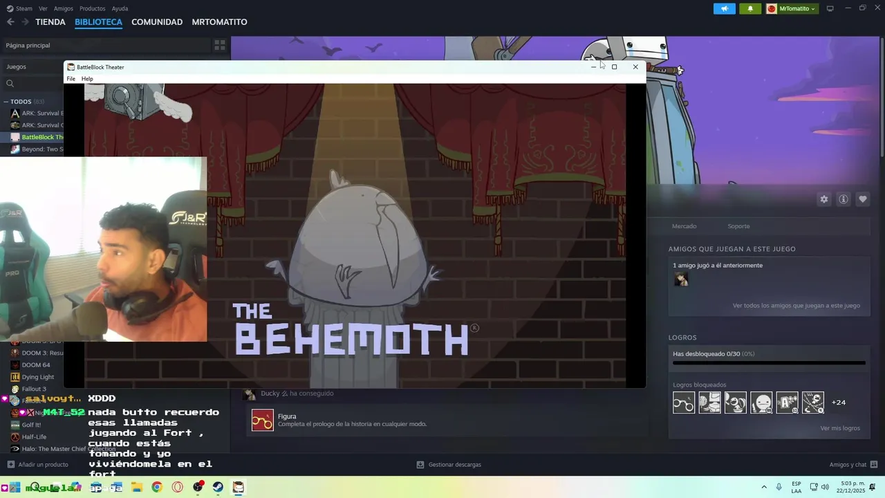
Task: Go back with Steam's back arrow
Action: click(x=10, y=22)
